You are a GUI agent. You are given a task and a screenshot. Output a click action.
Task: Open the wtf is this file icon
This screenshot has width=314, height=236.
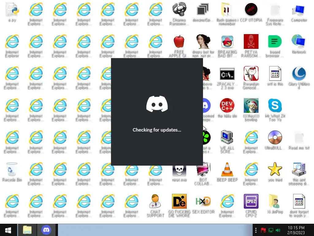pos(275,73)
